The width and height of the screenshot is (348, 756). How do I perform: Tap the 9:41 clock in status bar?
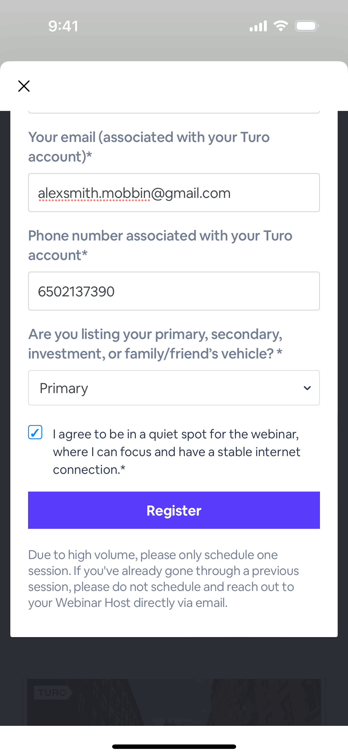tap(63, 26)
